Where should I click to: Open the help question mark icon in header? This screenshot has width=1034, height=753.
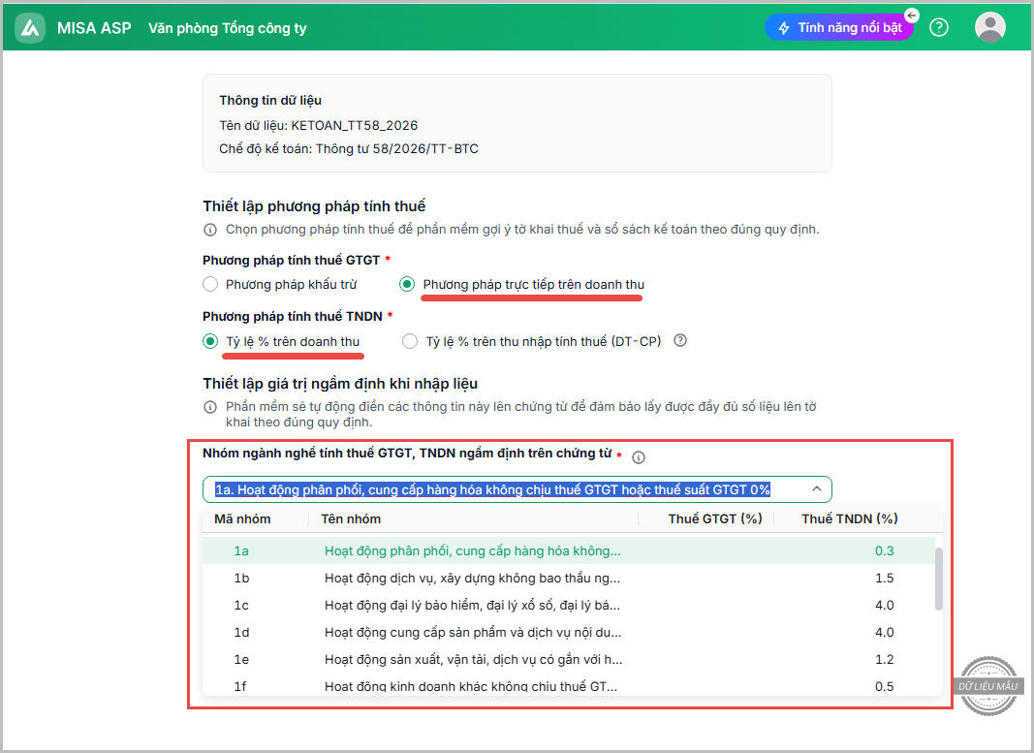coord(938,28)
